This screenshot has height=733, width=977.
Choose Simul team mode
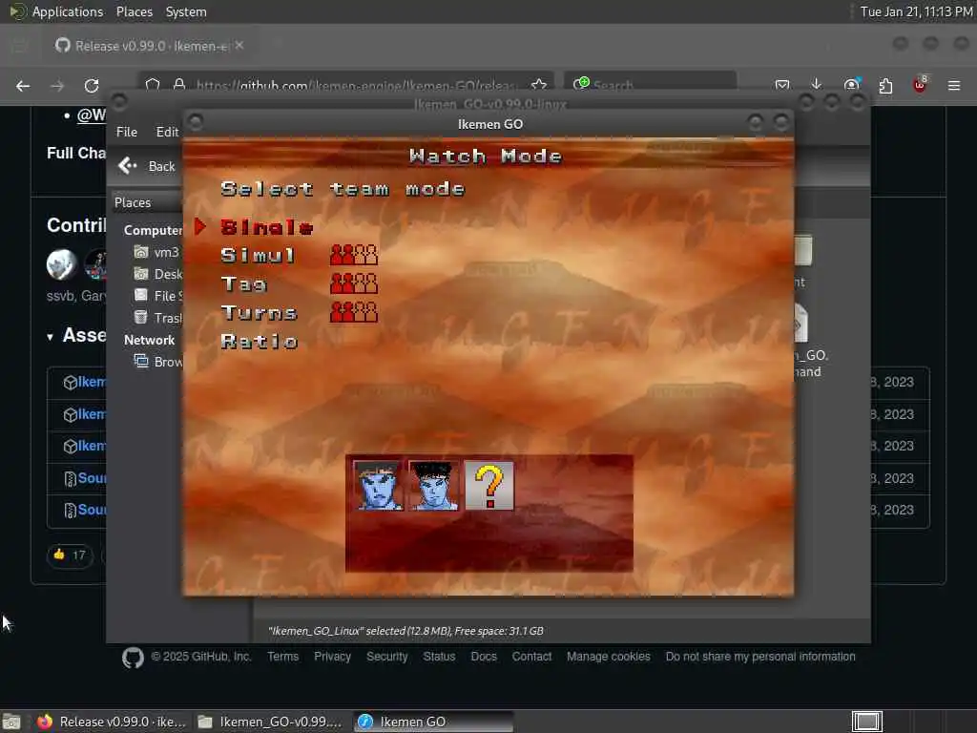pos(258,255)
